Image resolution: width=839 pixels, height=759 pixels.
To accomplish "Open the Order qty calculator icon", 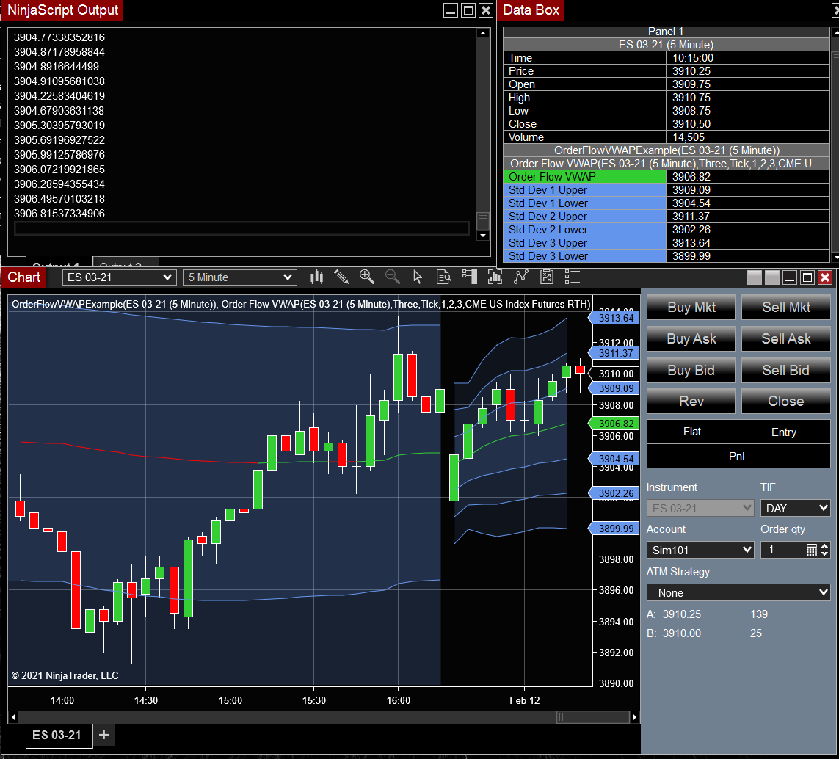I will pos(811,550).
